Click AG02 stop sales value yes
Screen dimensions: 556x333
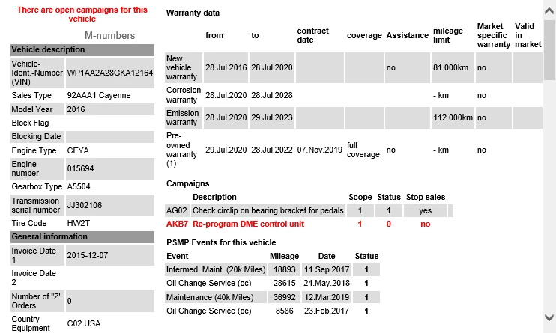[x=425, y=210]
